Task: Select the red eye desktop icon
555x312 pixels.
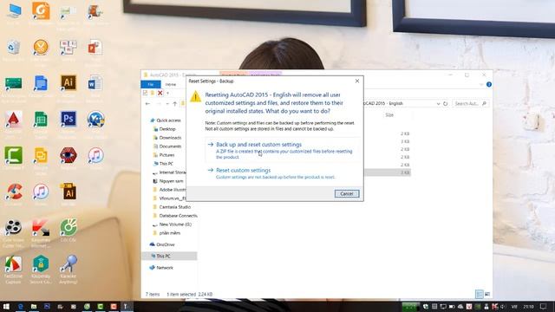Action: (x=69, y=159)
